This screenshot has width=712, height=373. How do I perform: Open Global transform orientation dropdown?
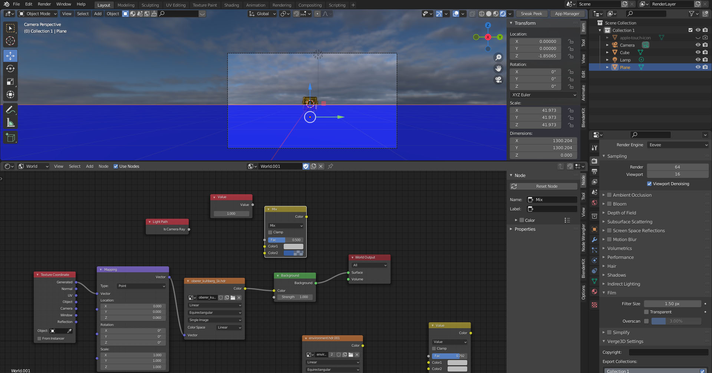pos(262,14)
